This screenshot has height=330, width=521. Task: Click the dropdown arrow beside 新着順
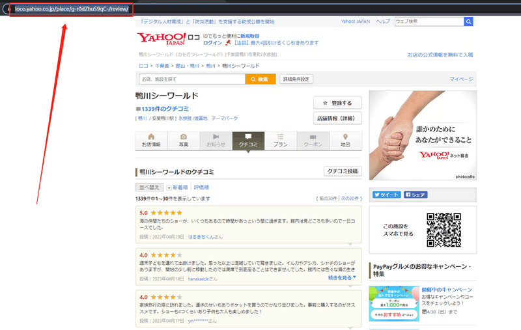[169, 188]
